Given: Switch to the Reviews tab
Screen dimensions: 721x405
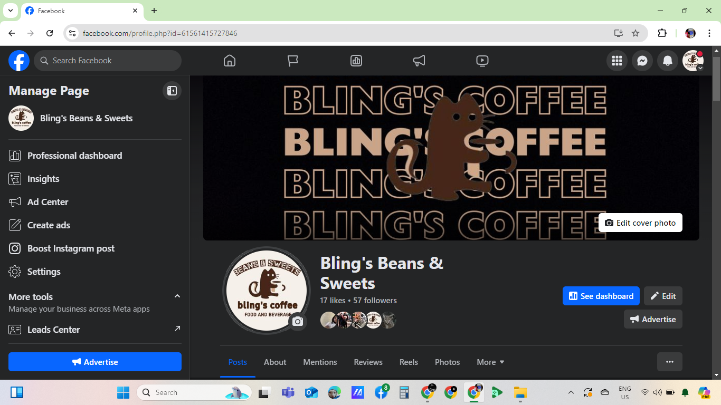Looking at the screenshot, I should (368, 362).
